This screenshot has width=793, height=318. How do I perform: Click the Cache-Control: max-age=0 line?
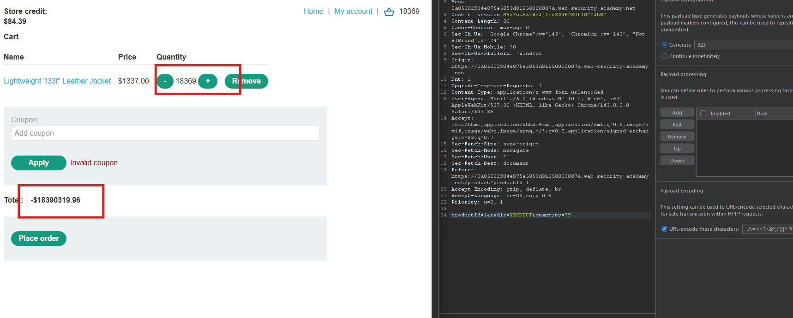point(490,28)
